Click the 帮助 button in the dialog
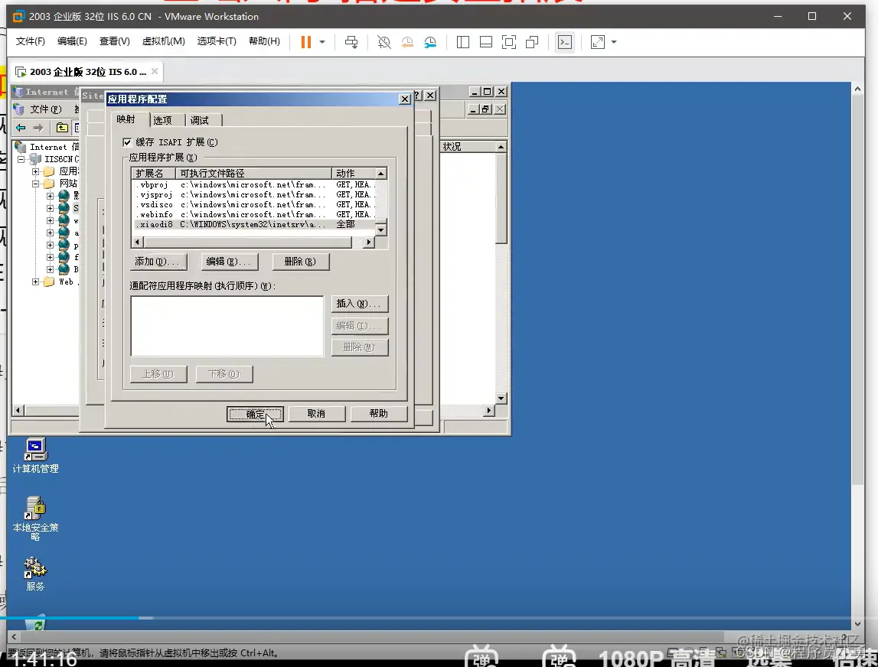Viewport: 878px width, 667px height. coord(378,414)
